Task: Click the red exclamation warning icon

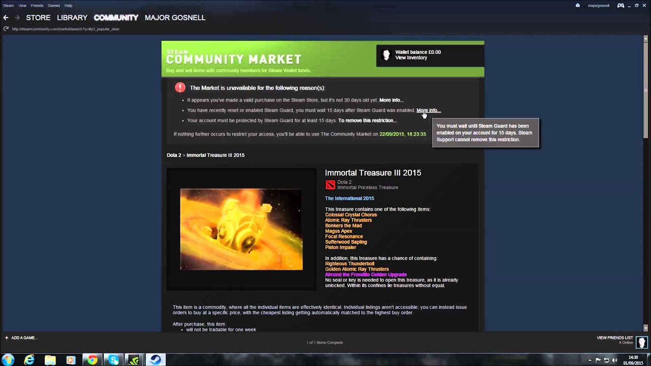Action: [x=180, y=87]
